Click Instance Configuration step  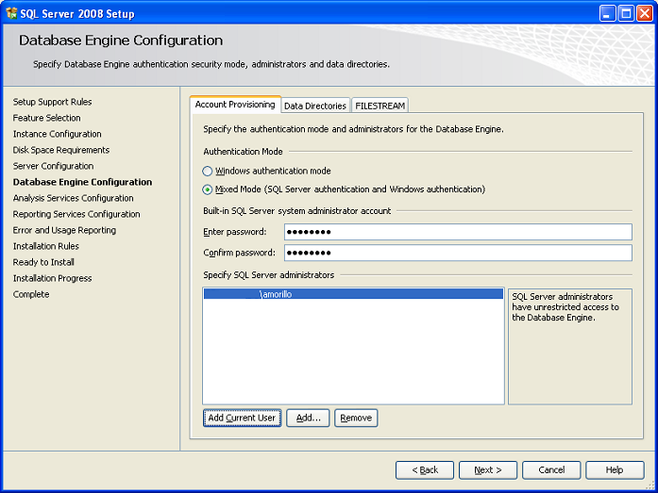(57, 134)
